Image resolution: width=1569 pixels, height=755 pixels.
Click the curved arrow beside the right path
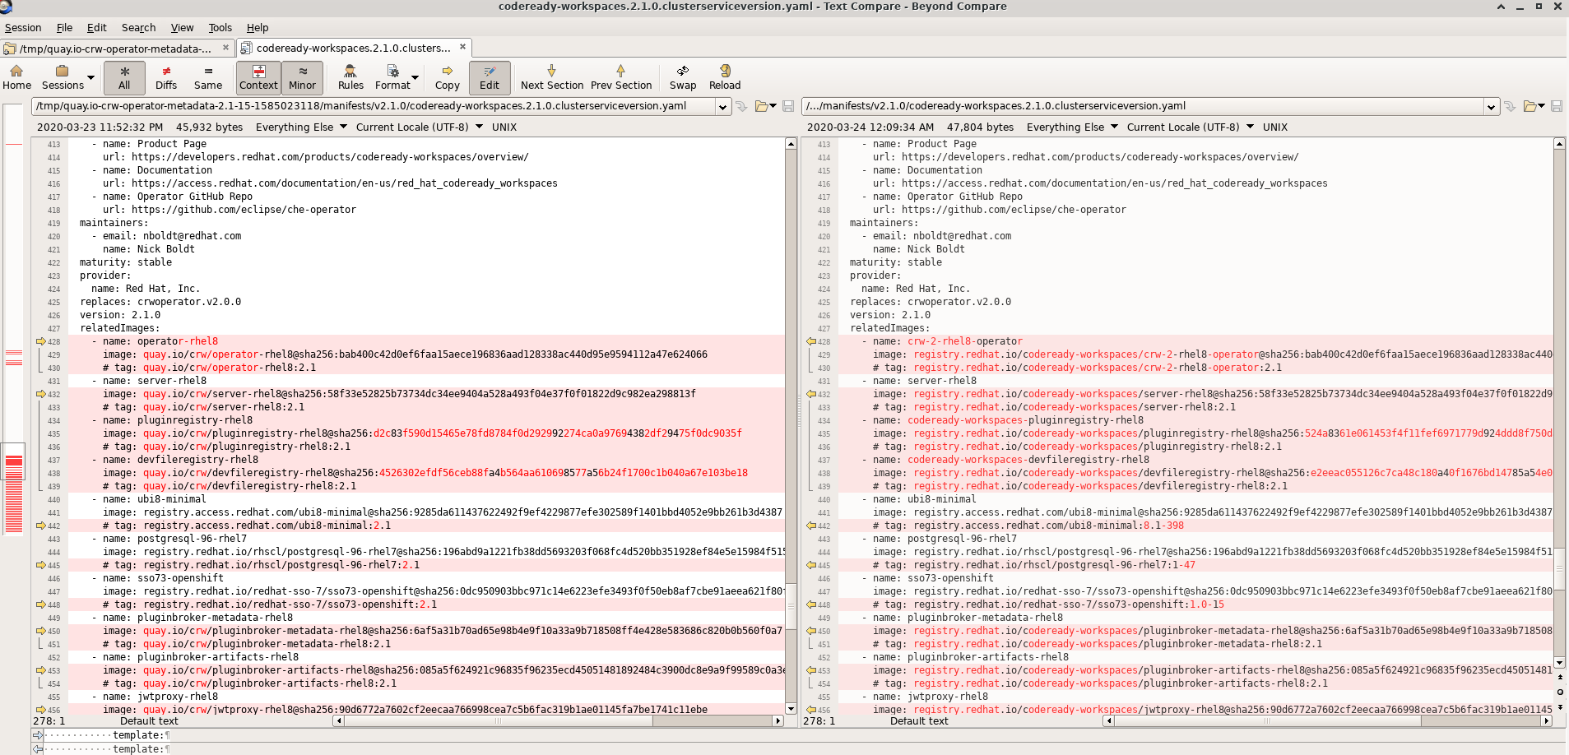pyautogui.click(x=1510, y=106)
